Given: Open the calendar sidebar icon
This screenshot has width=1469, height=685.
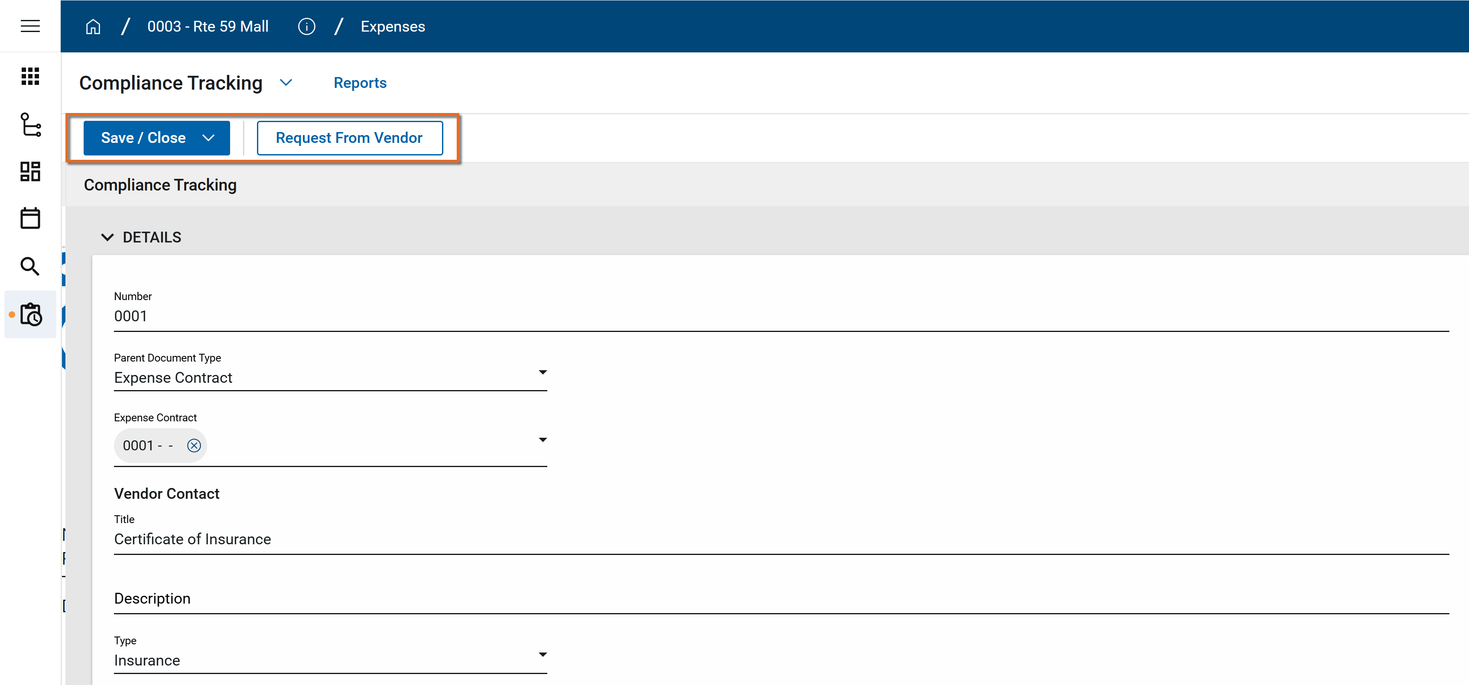Looking at the screenshot, I should tap(30, 218).
